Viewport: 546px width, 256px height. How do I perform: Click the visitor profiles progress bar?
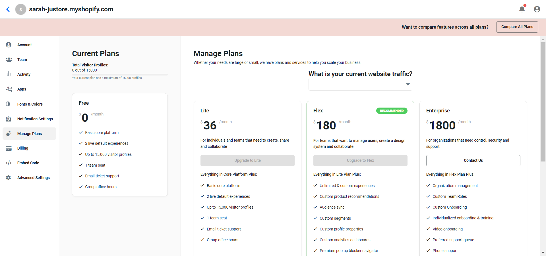[120, 74]
